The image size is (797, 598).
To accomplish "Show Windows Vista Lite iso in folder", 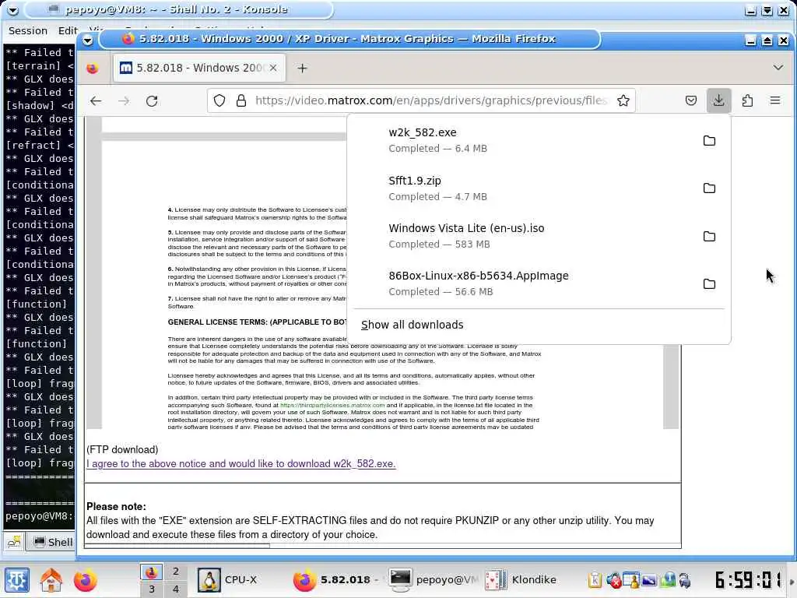I will click(709, 236).
